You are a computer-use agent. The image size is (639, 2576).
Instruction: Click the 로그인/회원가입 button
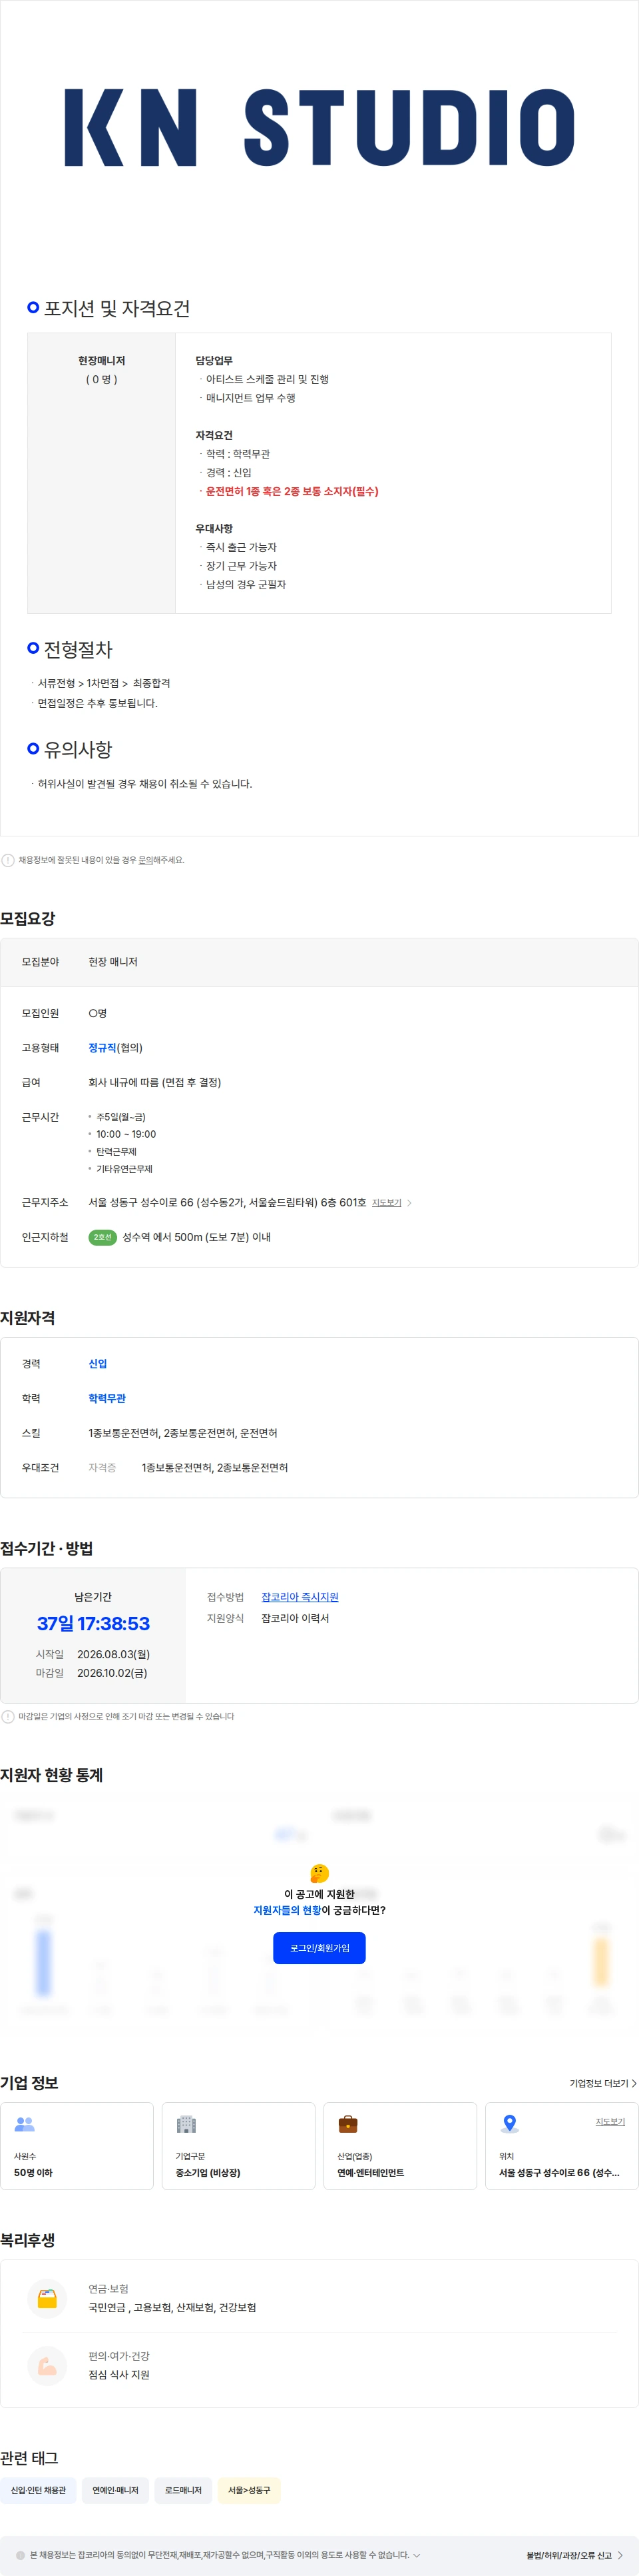pos(319,1948)
